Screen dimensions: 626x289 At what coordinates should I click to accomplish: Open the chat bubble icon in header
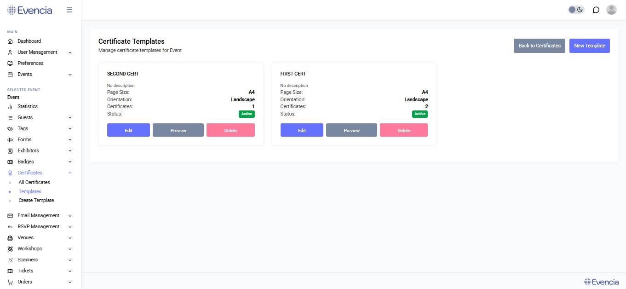(596, 10)
